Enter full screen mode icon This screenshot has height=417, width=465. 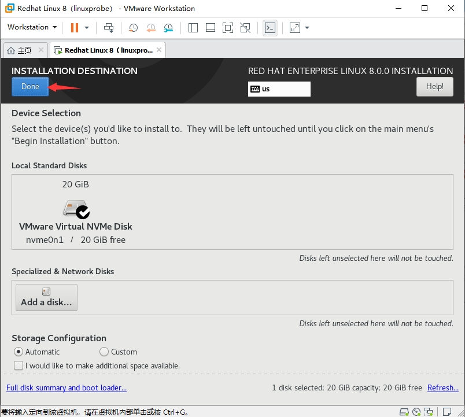(228, 28)
